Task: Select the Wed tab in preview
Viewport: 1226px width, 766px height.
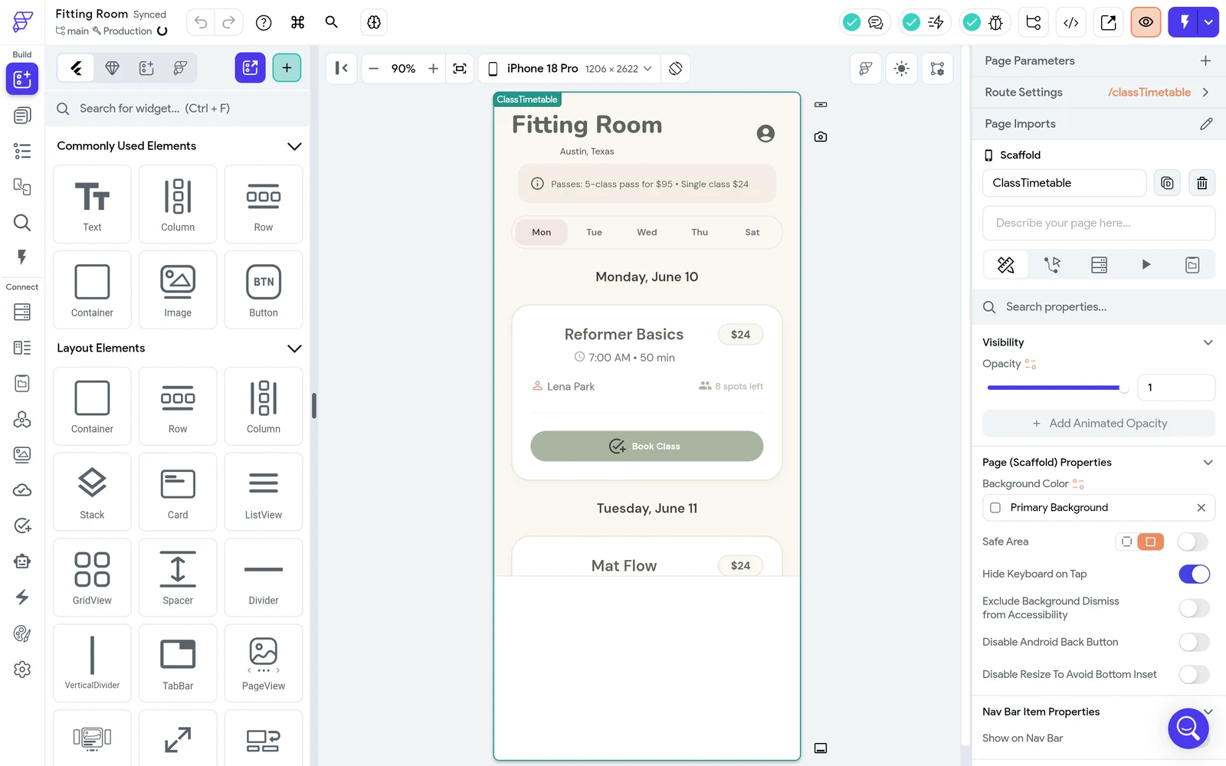Action: point(647,232)
